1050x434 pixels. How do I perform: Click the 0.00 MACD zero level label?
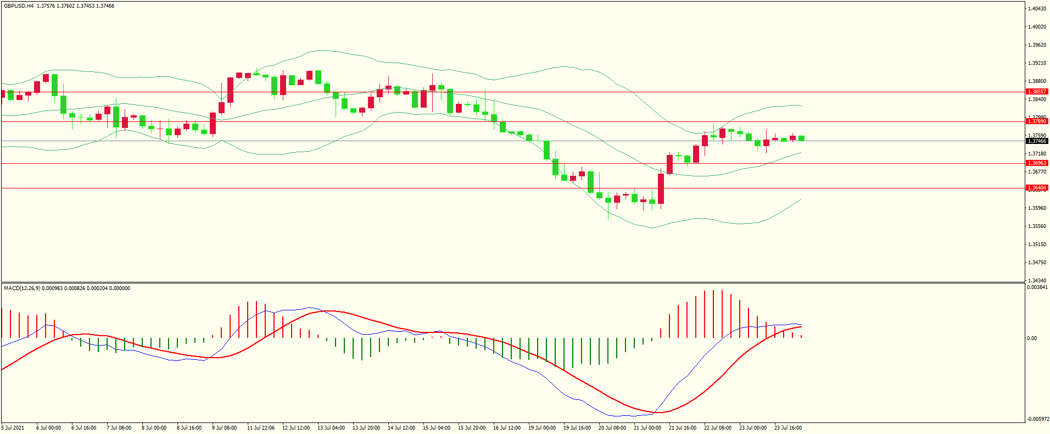[x=1032, y=338]
